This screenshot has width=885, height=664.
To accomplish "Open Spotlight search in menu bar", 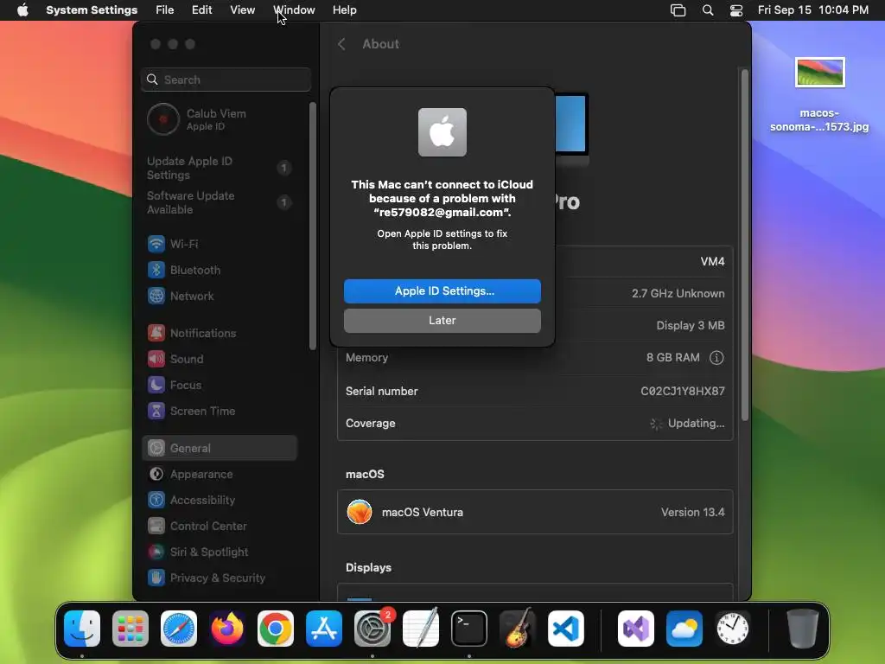I will [708, 10].
